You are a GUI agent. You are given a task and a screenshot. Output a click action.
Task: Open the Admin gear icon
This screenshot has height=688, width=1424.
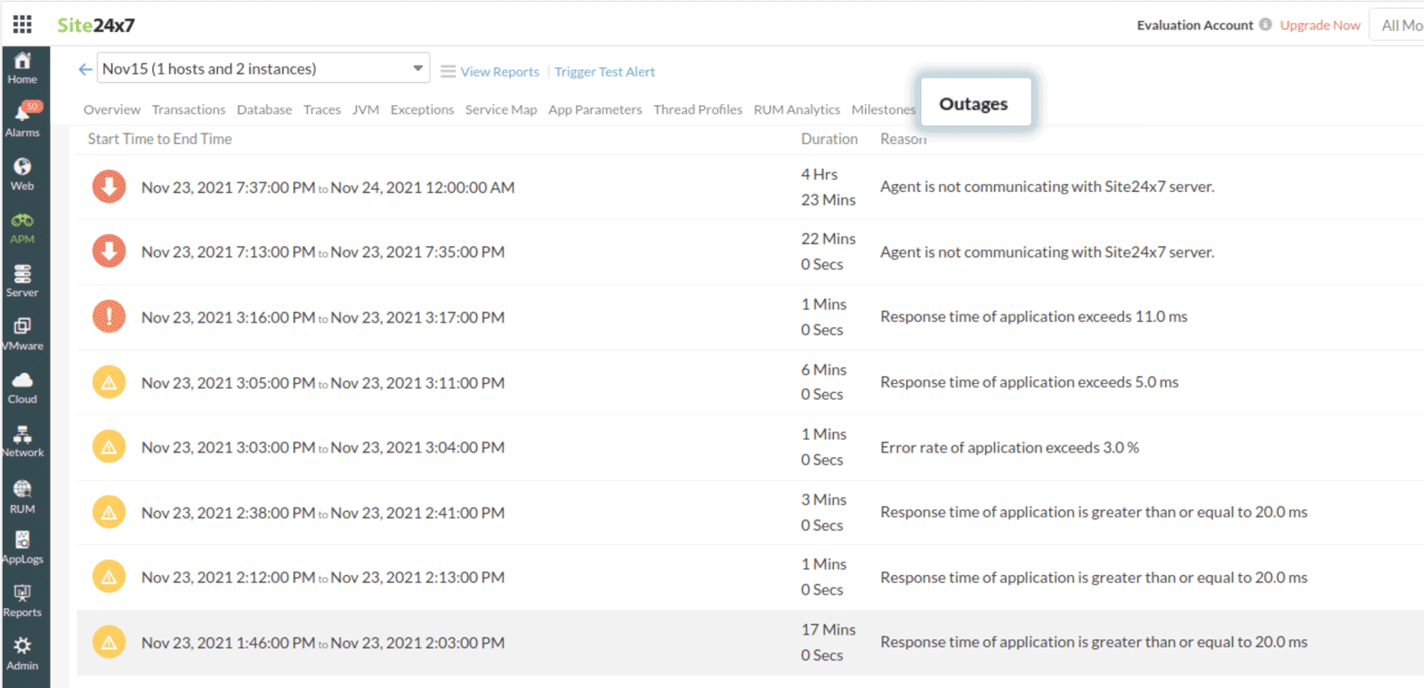[x=22, y=652]
